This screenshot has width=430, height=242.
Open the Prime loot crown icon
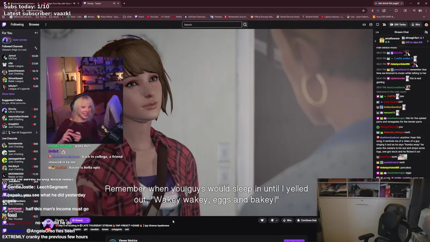(364, 25)
